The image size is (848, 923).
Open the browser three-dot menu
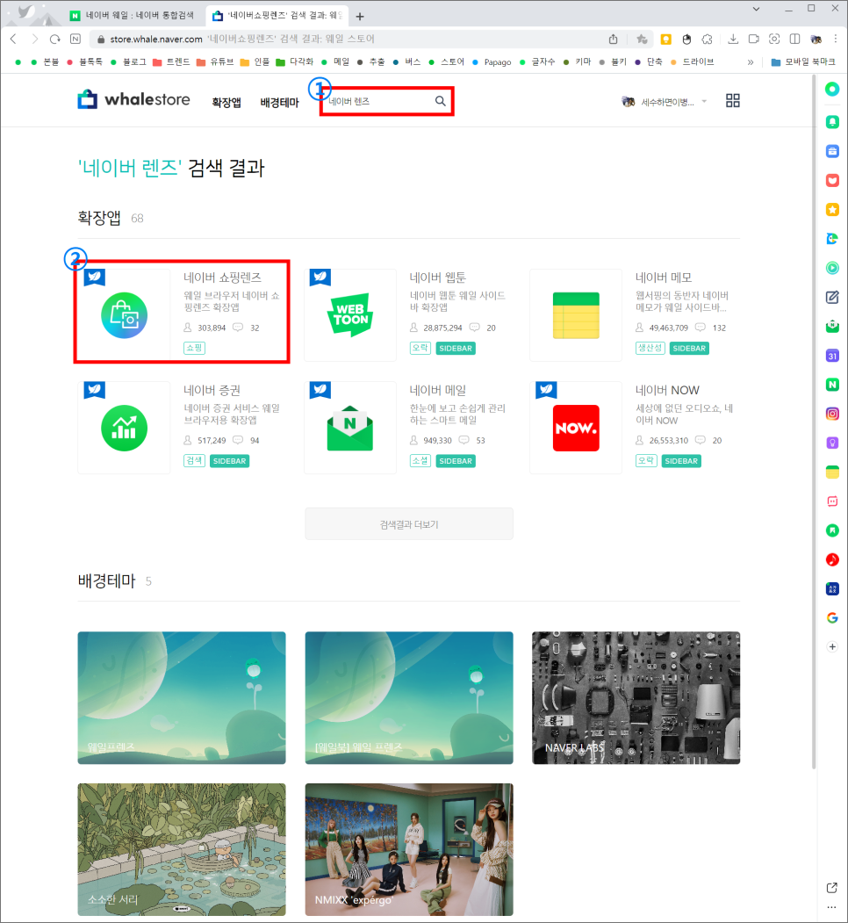click(836, 39)
